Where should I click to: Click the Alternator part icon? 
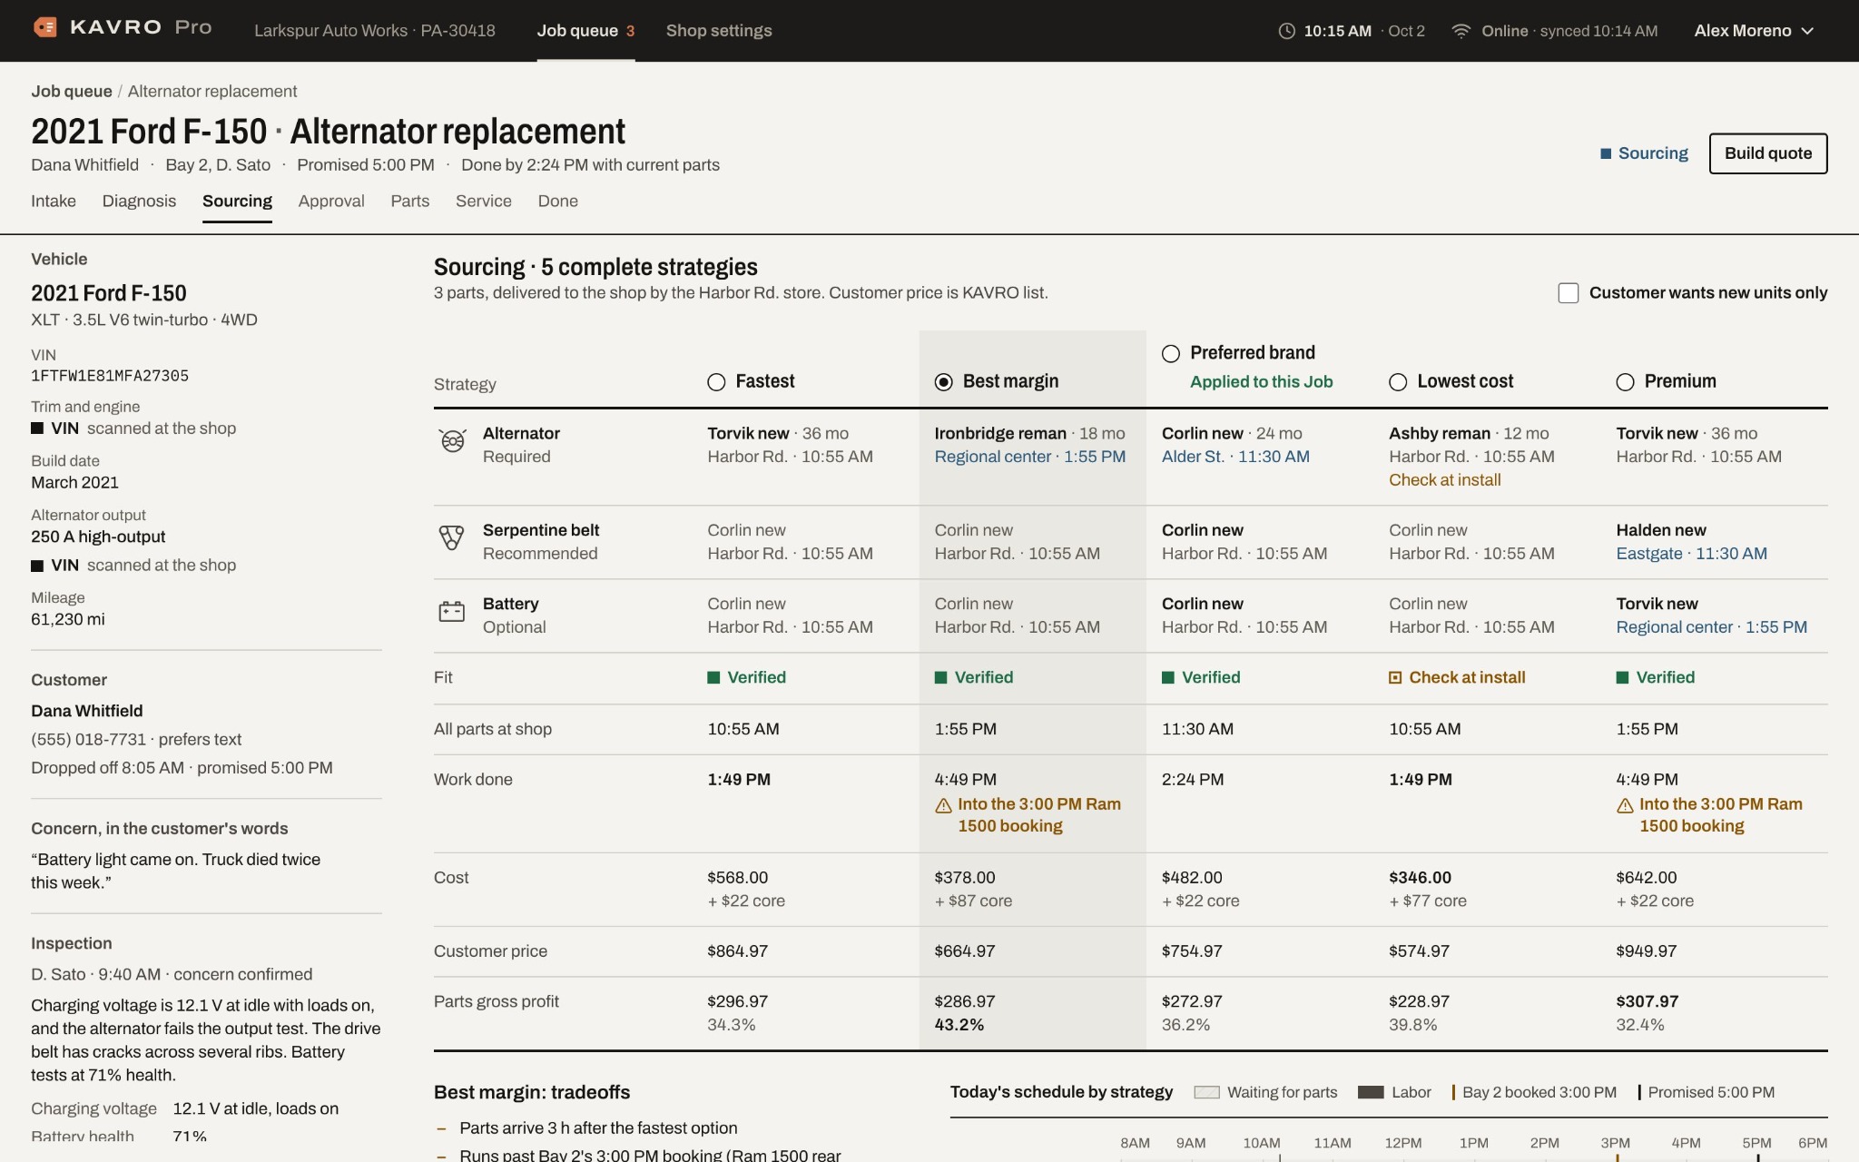(452, 441)
